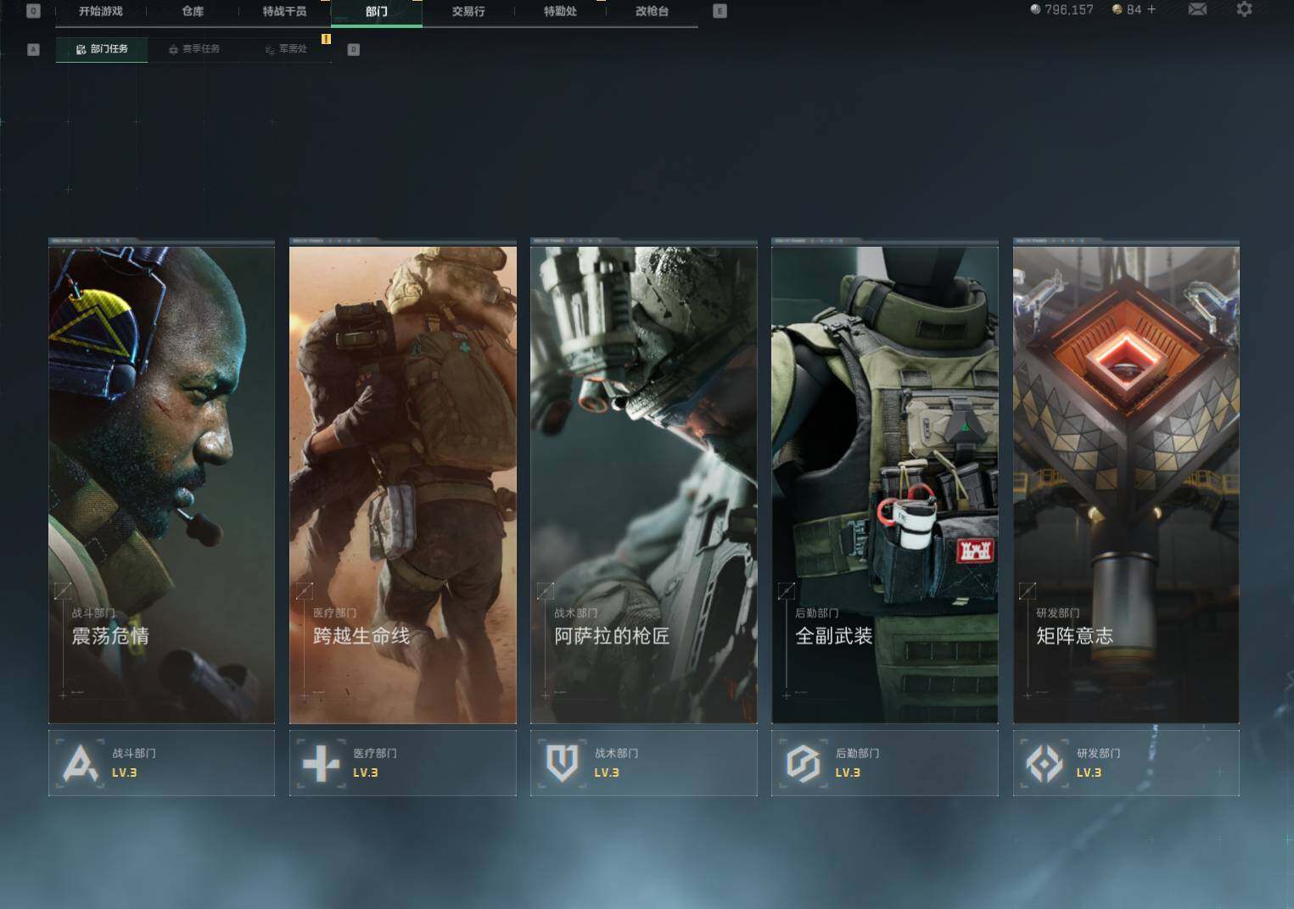The image size is (1294, 909).
Task: Click the 796,157 silver currency amount
Action: (x=1069, y=9)
